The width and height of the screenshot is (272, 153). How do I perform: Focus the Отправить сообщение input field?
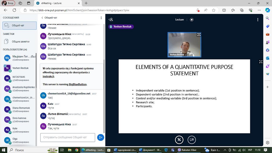[67, 137]
